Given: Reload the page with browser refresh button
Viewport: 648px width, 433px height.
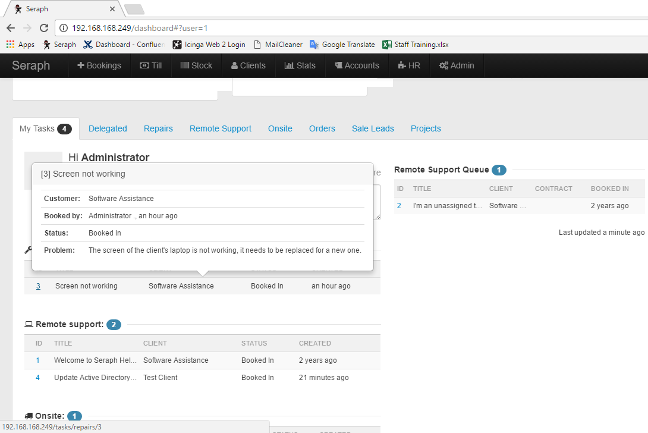Looking at the screenshot, I should [43, 28].
